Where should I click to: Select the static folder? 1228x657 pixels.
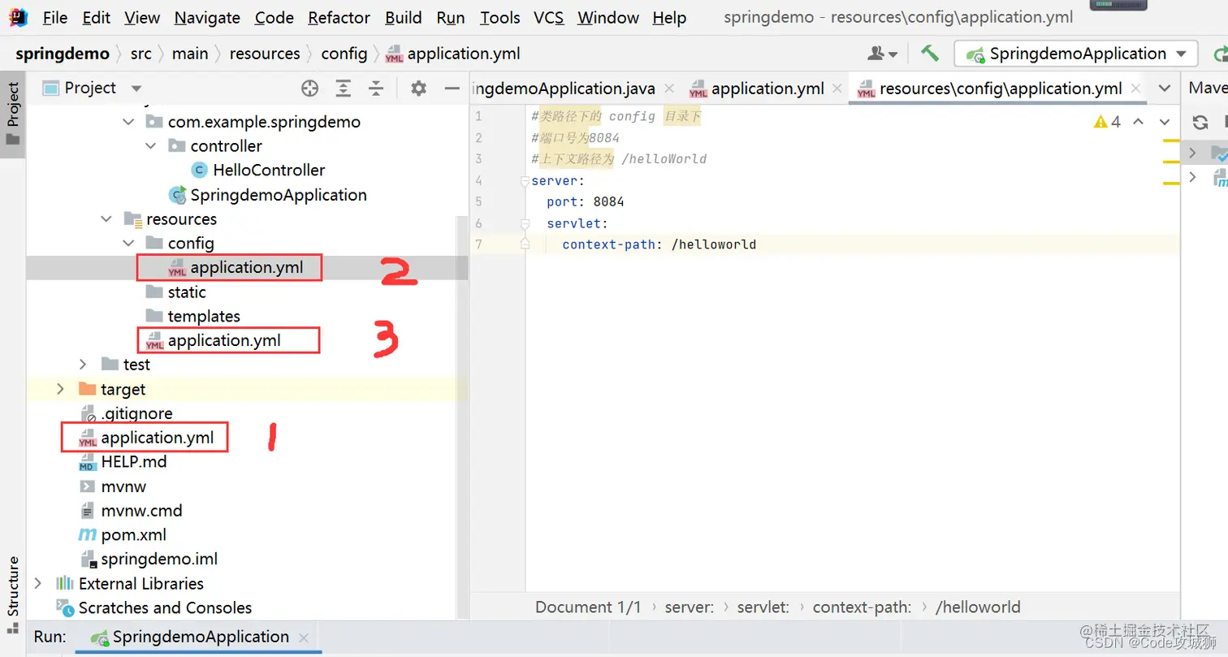click(x=187, y=292)
